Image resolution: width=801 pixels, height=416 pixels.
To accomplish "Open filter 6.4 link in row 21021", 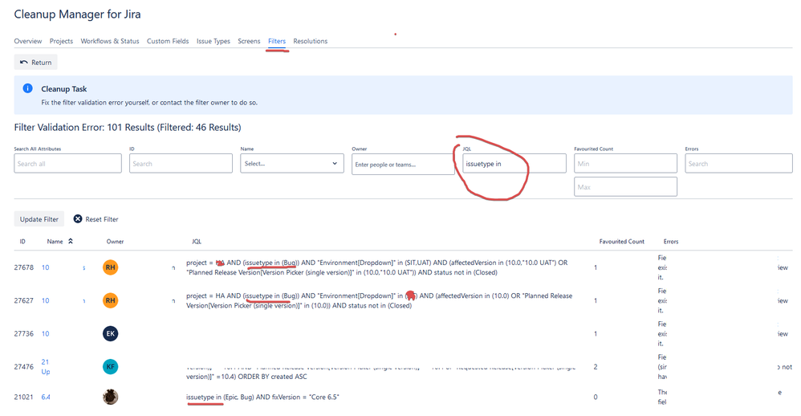I will click(46, 397).
